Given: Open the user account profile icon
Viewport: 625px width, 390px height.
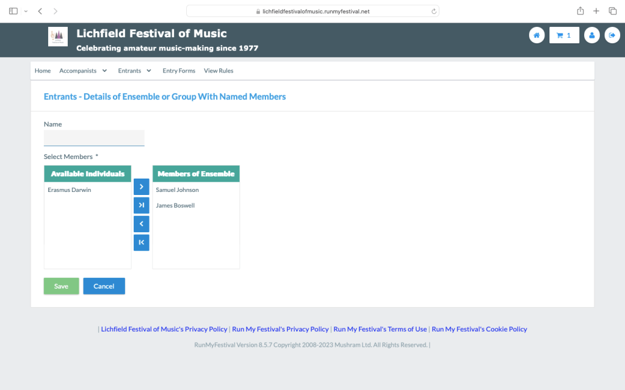Looking at the screenshot, I should 591,35.
